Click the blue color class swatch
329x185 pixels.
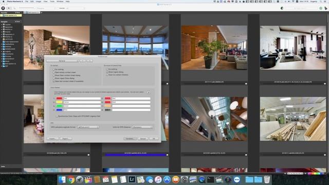[x=59, y=109]
